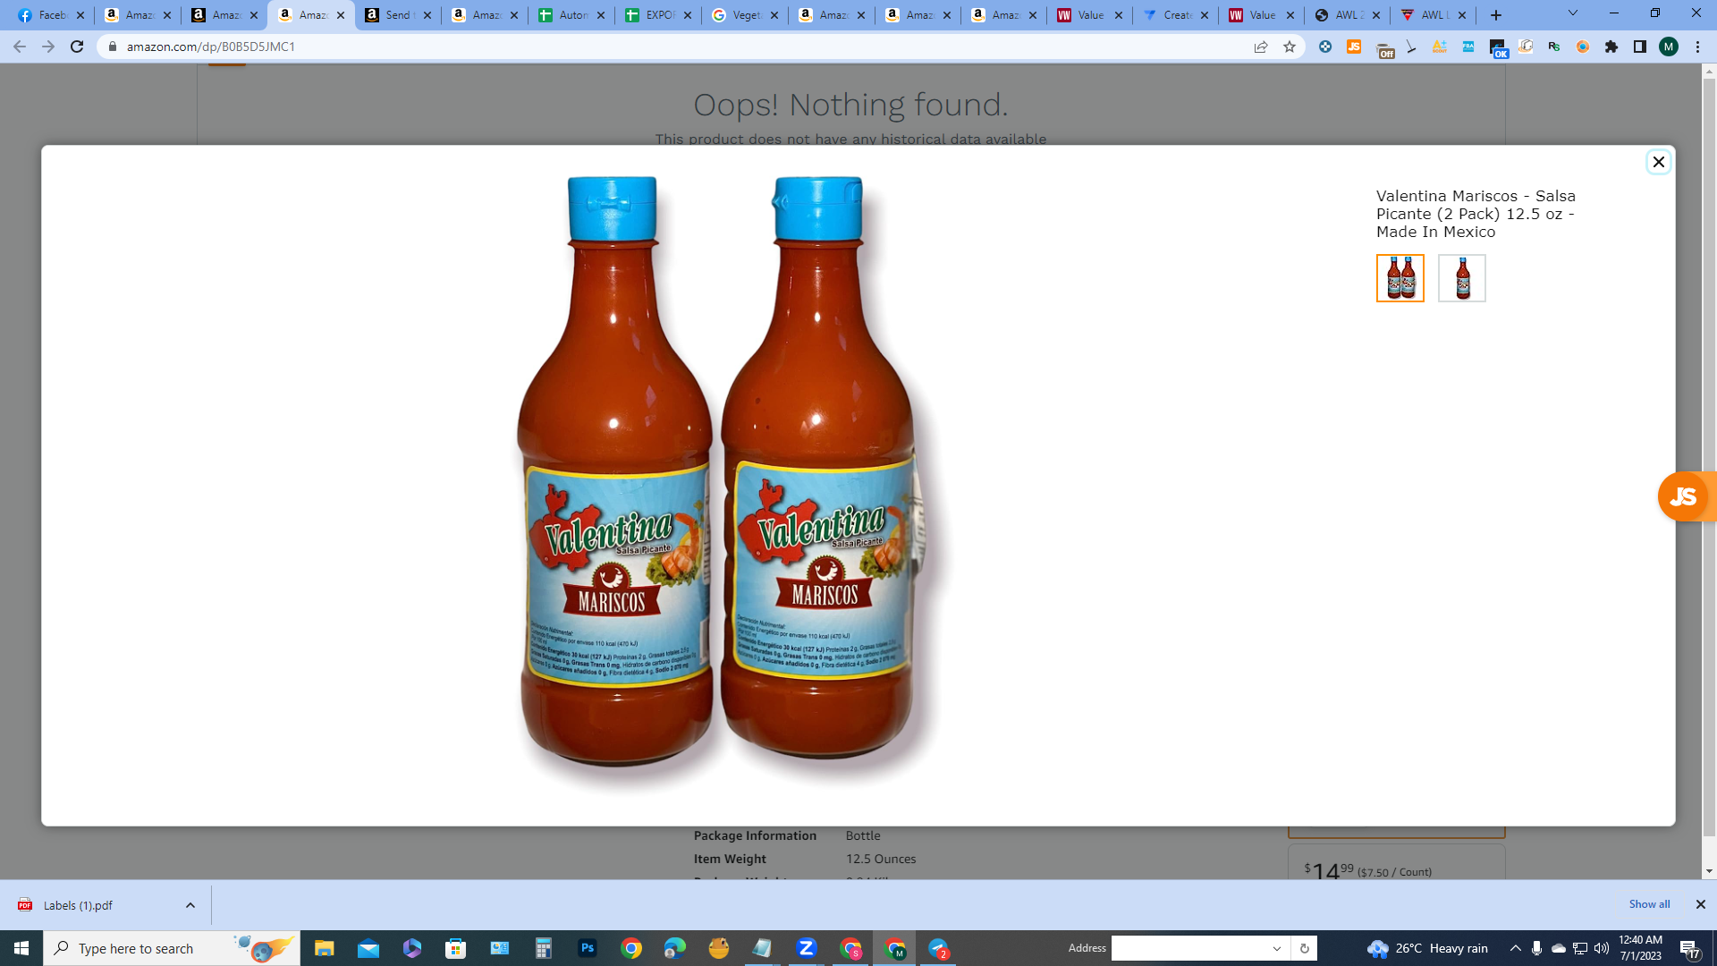
Task: Switch to the Create tab
Action: tap(1176, 15)
